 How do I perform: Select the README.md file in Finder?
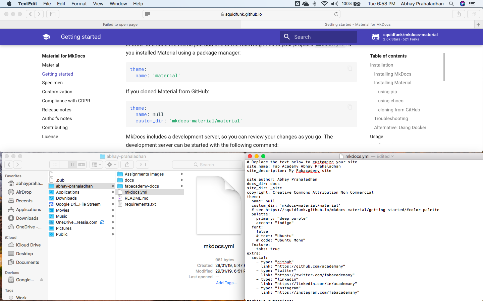pos(137,198)
